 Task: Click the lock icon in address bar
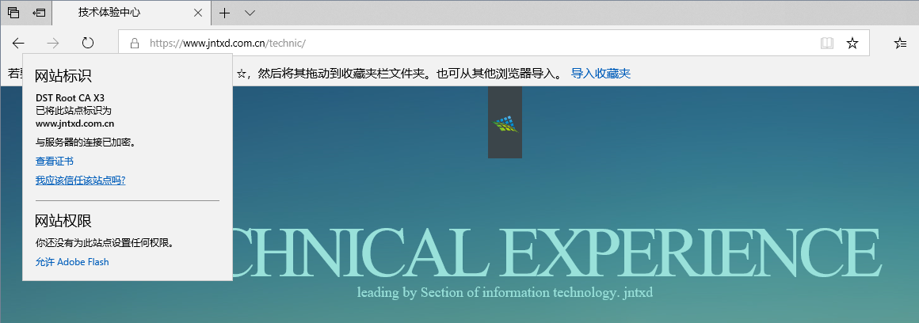click(135, 43)
